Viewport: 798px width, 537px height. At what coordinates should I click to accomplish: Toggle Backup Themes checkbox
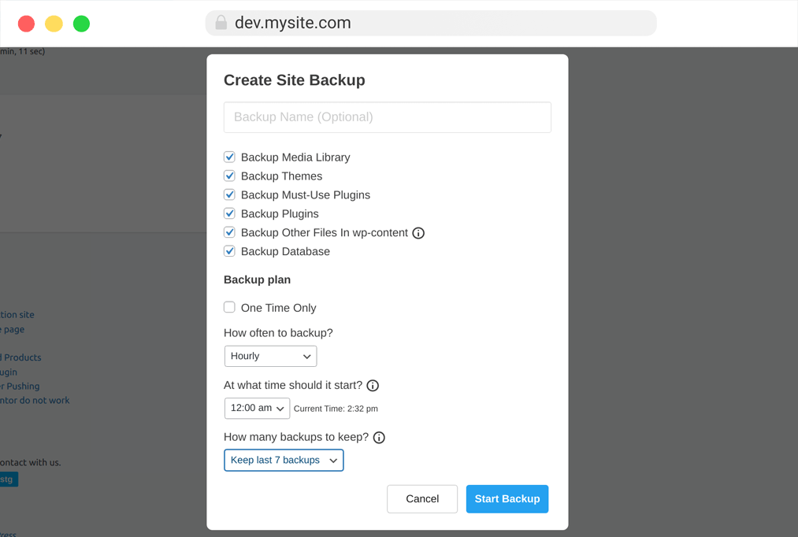click(x=229, y=176)
